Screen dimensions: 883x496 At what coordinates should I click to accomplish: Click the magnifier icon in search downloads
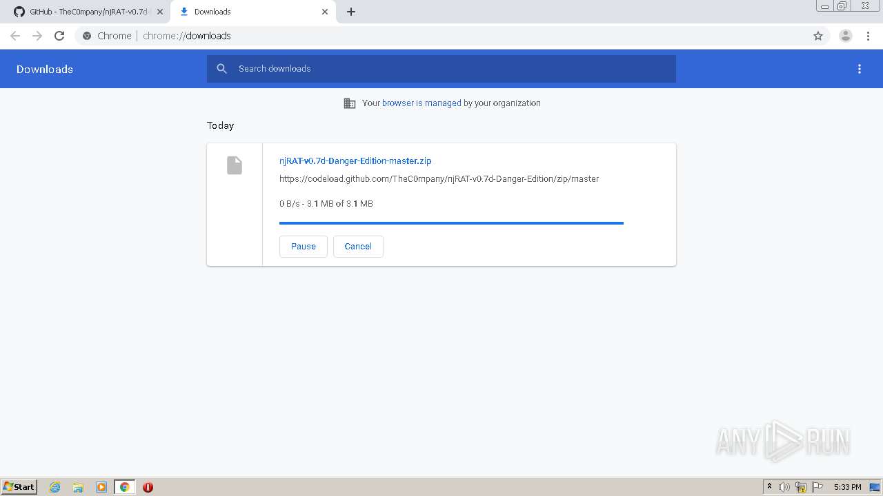tap(221, 69)
